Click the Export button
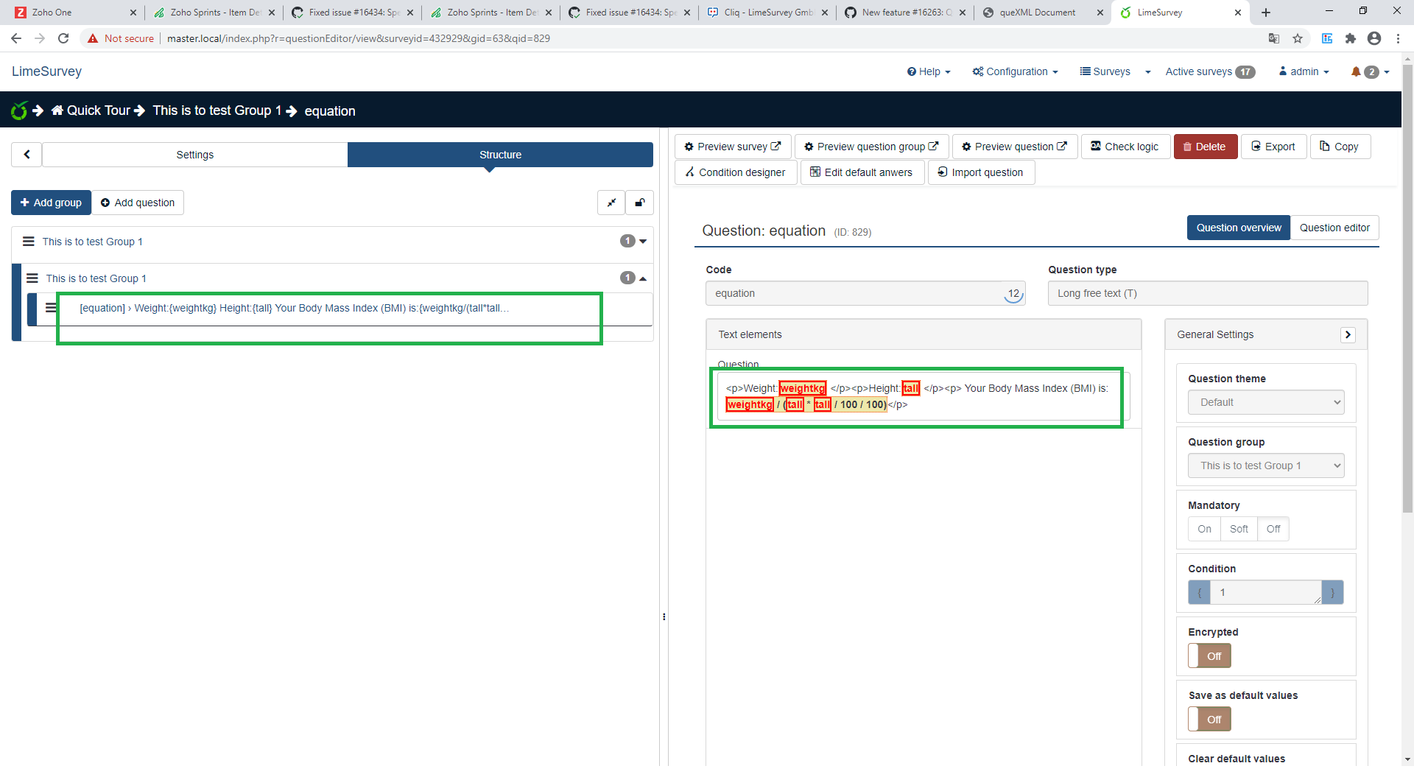Viewport: 1414px width, 780px height. pos(1274,147)
